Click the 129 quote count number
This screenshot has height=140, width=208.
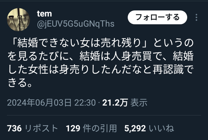coord(73,129)
